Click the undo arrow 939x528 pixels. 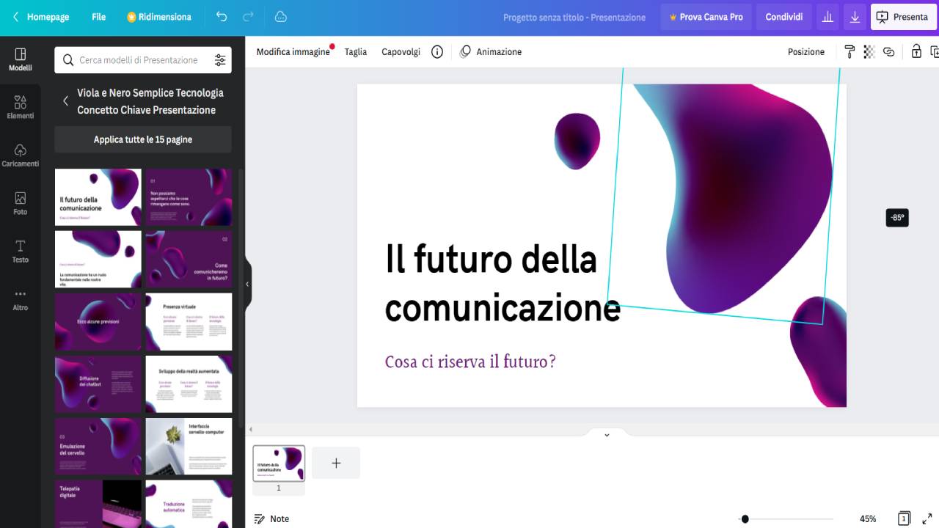(x=221, y=16)
